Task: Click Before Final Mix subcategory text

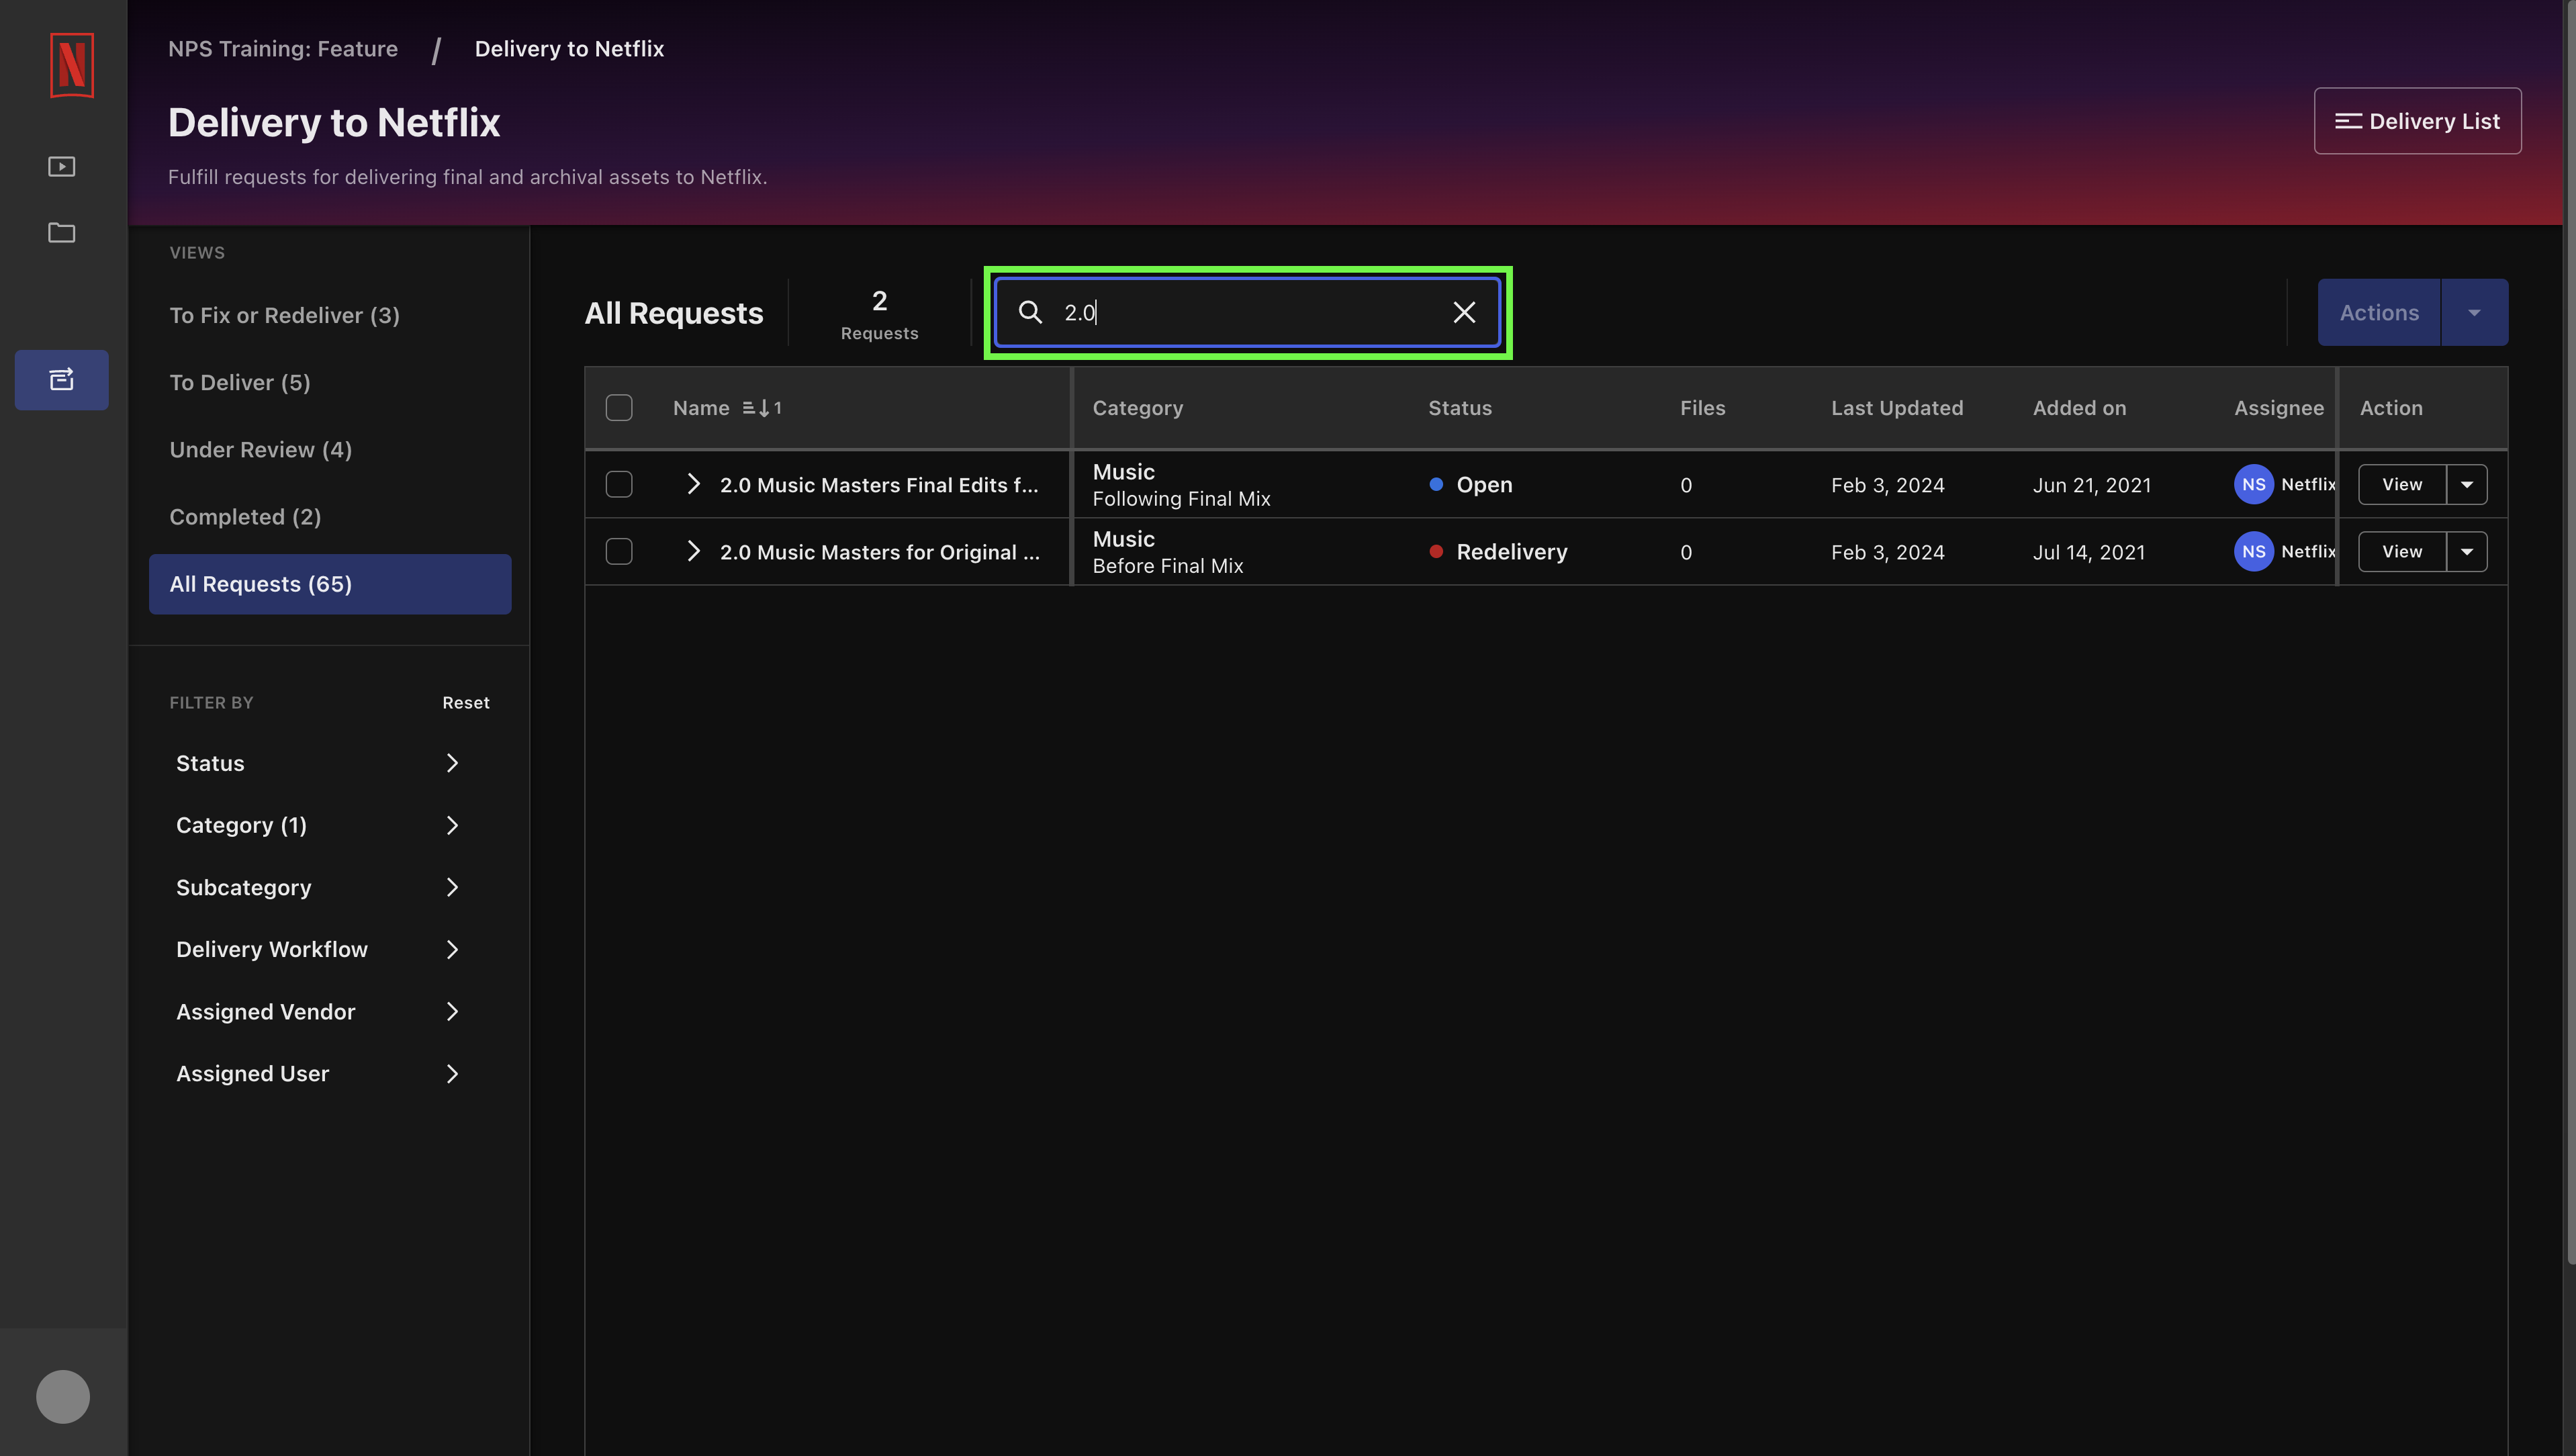Action: click(x=1168, y=565)
